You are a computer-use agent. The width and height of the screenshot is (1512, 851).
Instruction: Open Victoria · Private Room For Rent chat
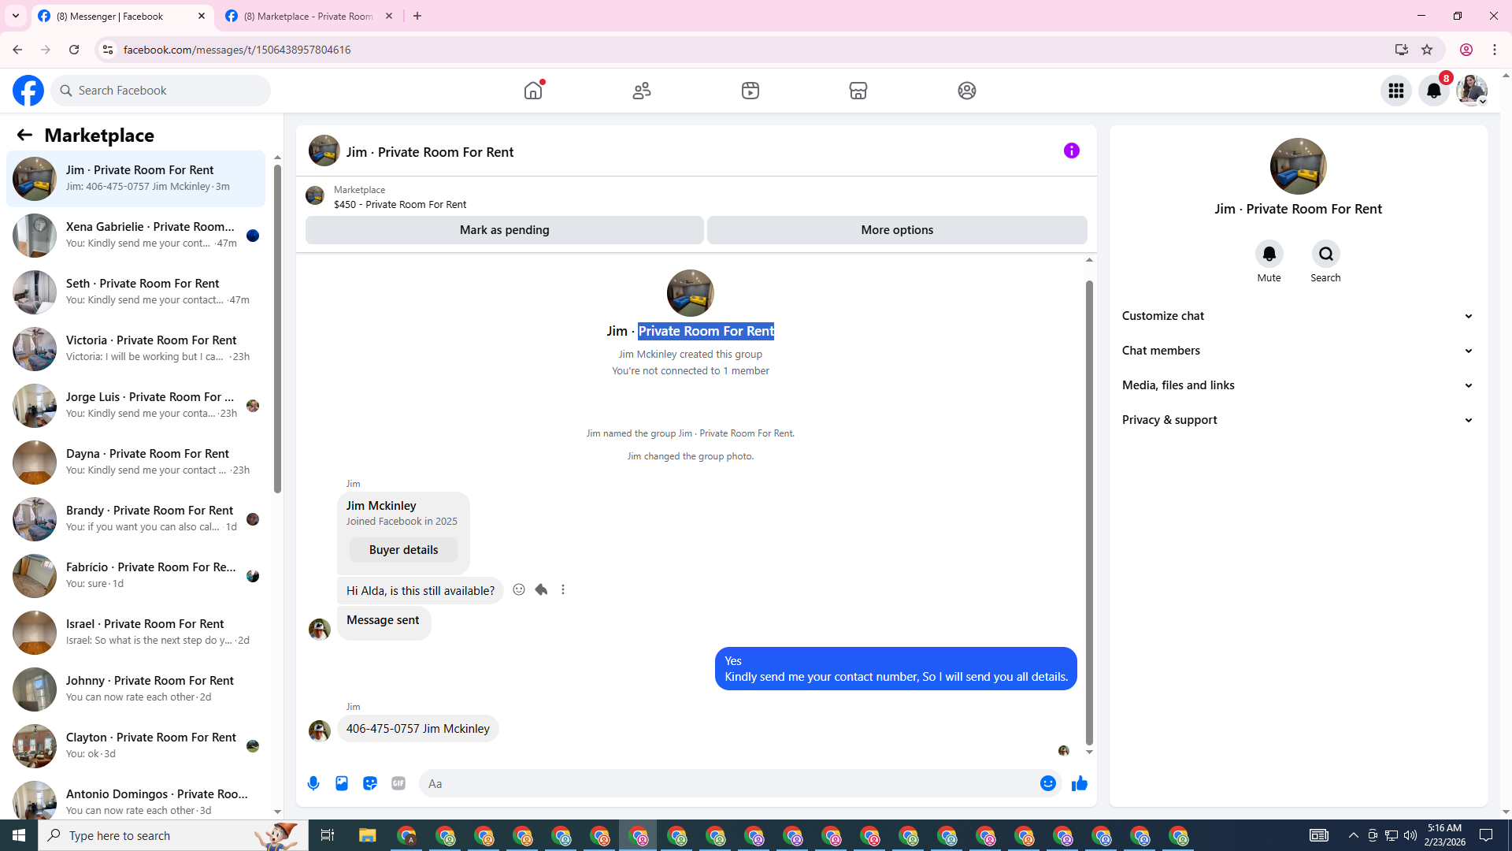[x=136, y=349]
